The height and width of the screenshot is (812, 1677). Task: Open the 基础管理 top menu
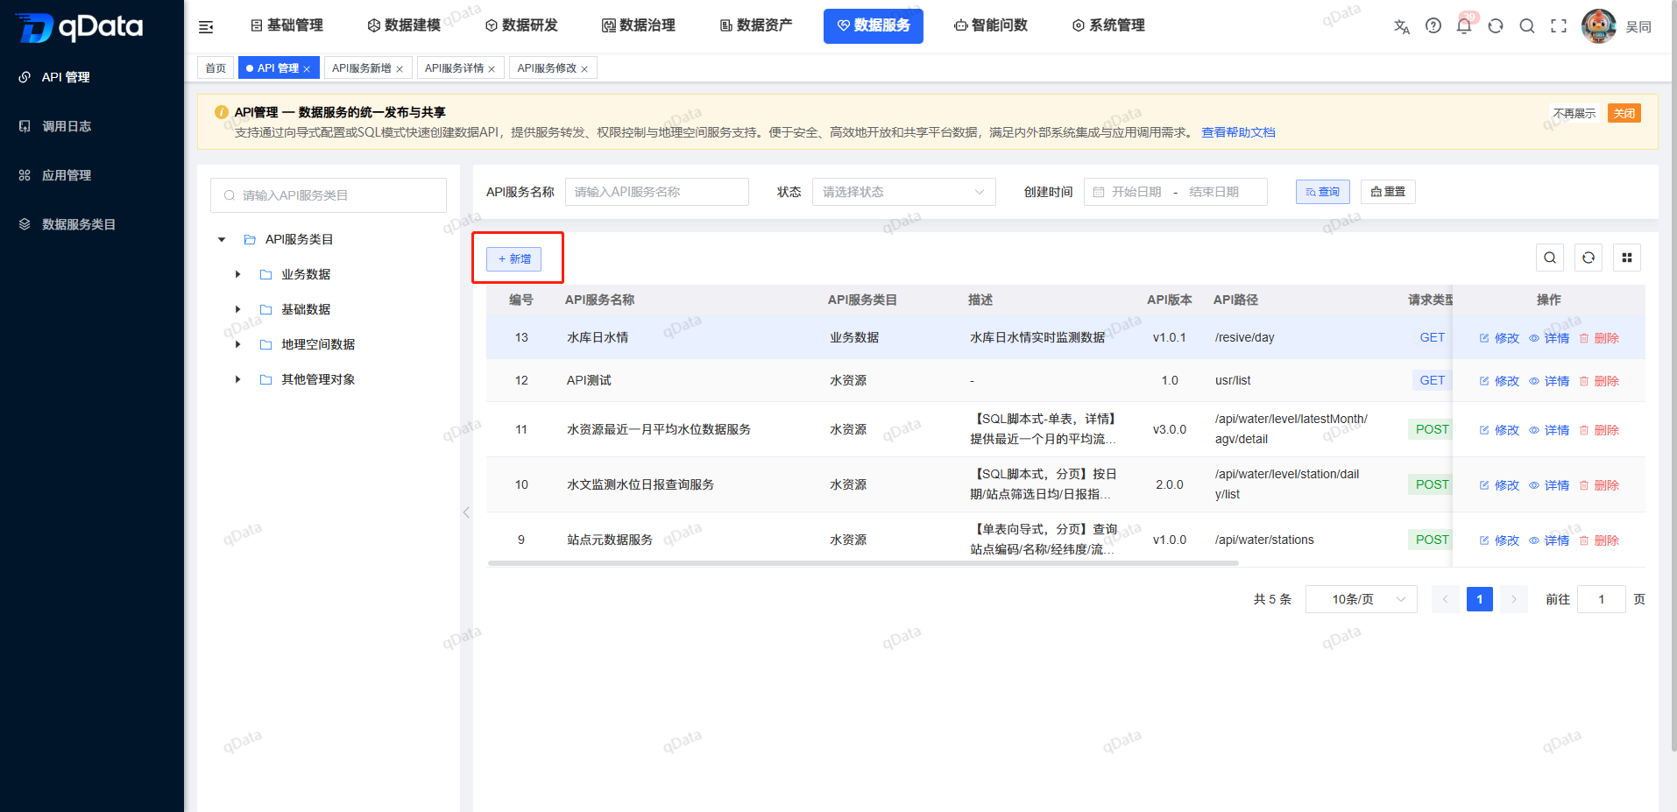(x=287, y=25)
